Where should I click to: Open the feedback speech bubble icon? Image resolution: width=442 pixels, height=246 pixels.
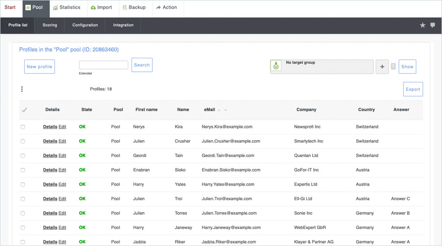click(x=433, y=26)
